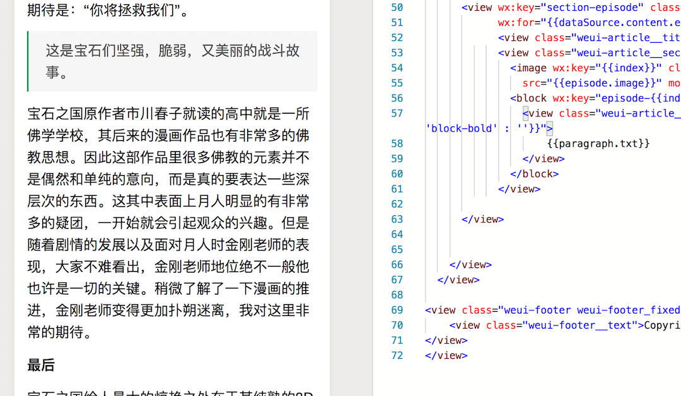Click line number 50 in the gutter
The width and height of the screenshot is (681, 396).
click(396, 8)
